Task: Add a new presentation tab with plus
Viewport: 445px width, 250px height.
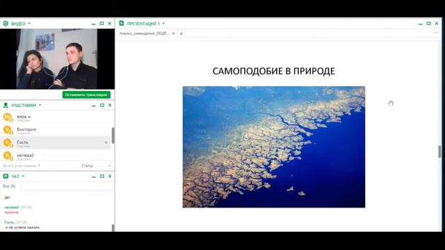Action: tap(181, 34)
